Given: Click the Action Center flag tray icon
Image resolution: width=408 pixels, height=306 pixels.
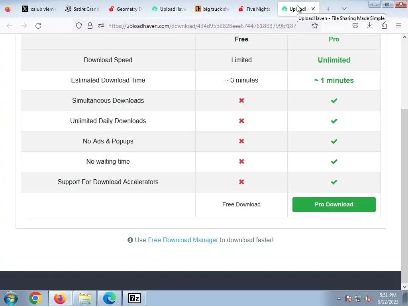Looking at the screenshot, I should click(x=349, y=298).
